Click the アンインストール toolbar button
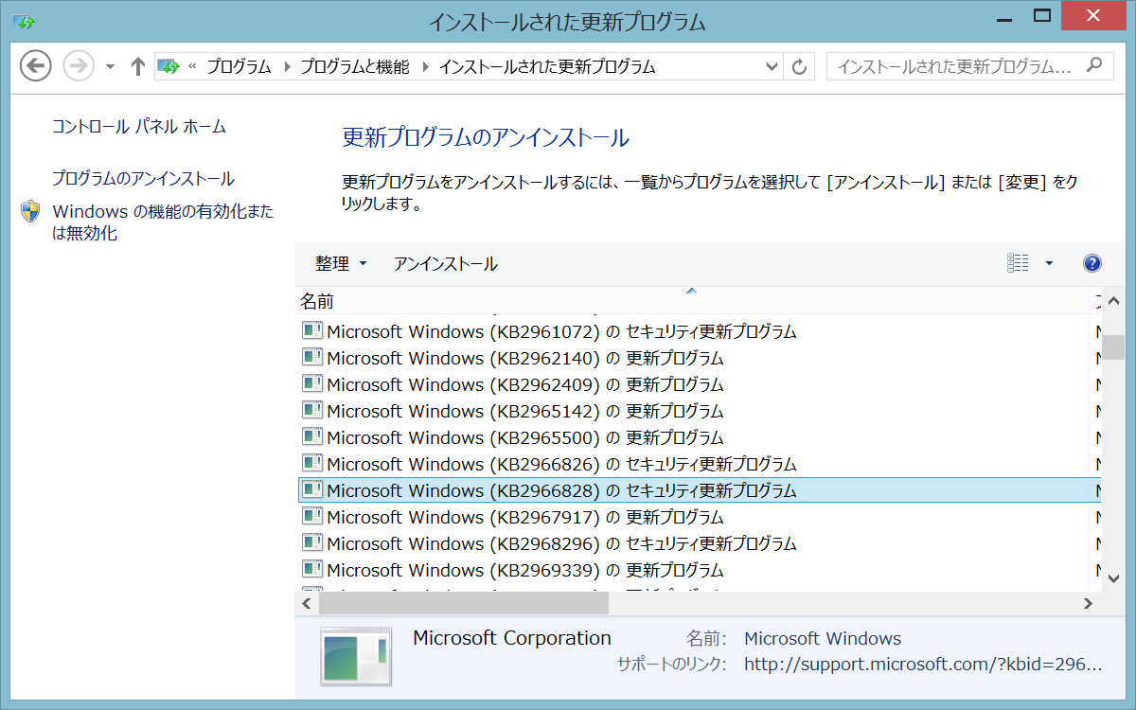The height and width of the screenshot is (710, 1136). click(x=445, y=264)
